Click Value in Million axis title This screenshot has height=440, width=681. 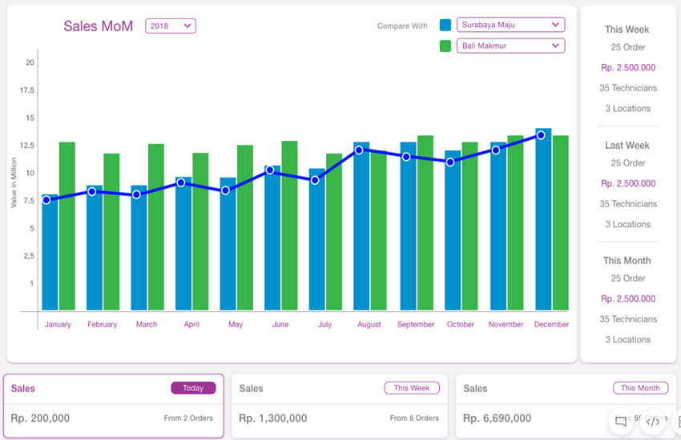(14, 182)
